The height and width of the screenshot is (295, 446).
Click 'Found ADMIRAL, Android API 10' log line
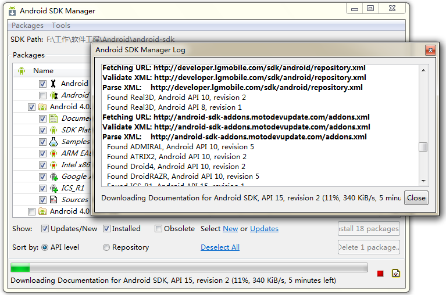coord(180,147)
